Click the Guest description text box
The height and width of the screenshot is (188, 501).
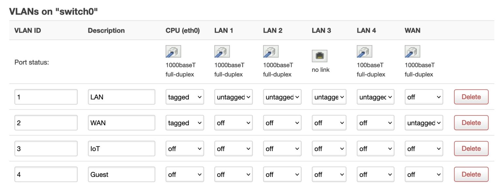pos(121,174)
